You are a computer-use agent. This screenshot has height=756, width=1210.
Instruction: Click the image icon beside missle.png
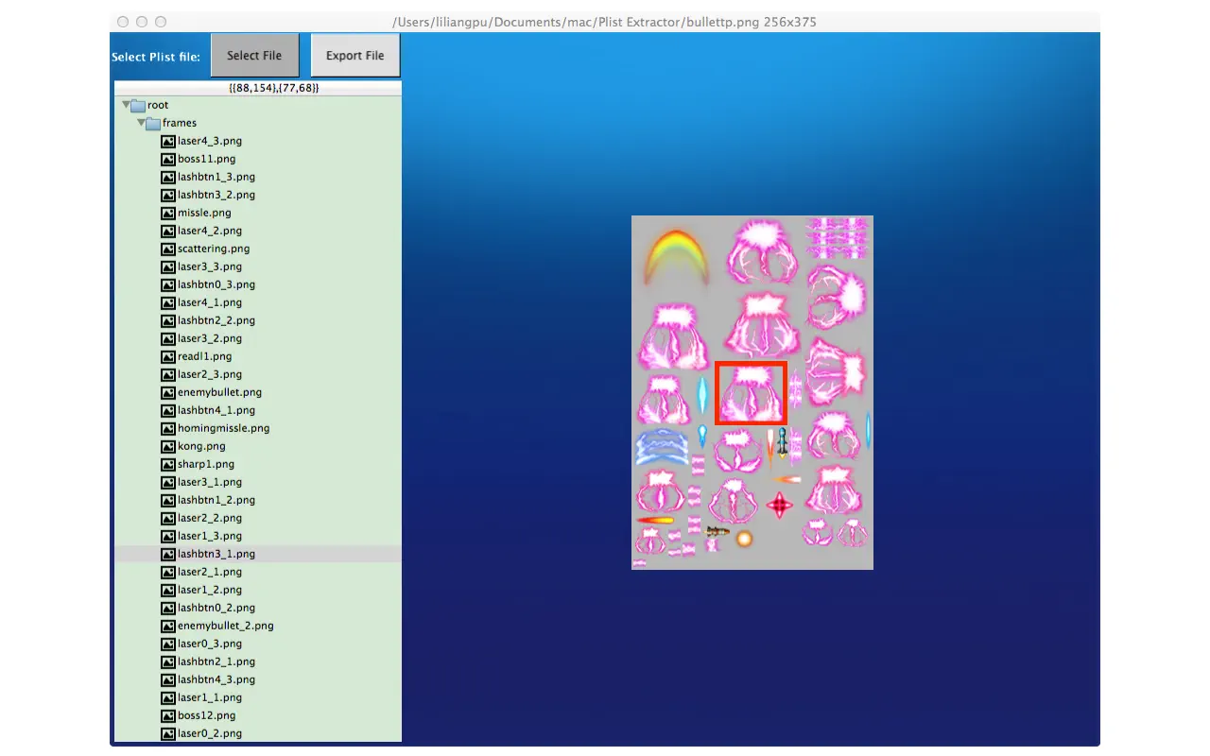(x=167, y=213)
